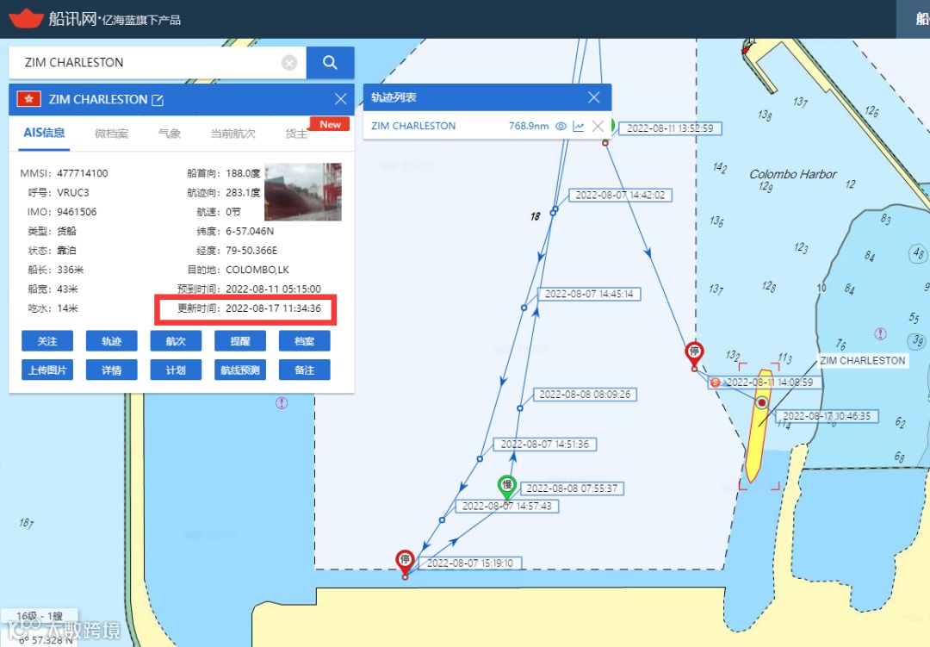Open the ship photo thumbnail

click(303, 192)
